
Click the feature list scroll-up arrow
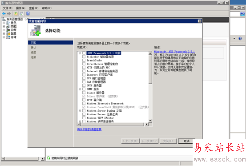[150, 53]
